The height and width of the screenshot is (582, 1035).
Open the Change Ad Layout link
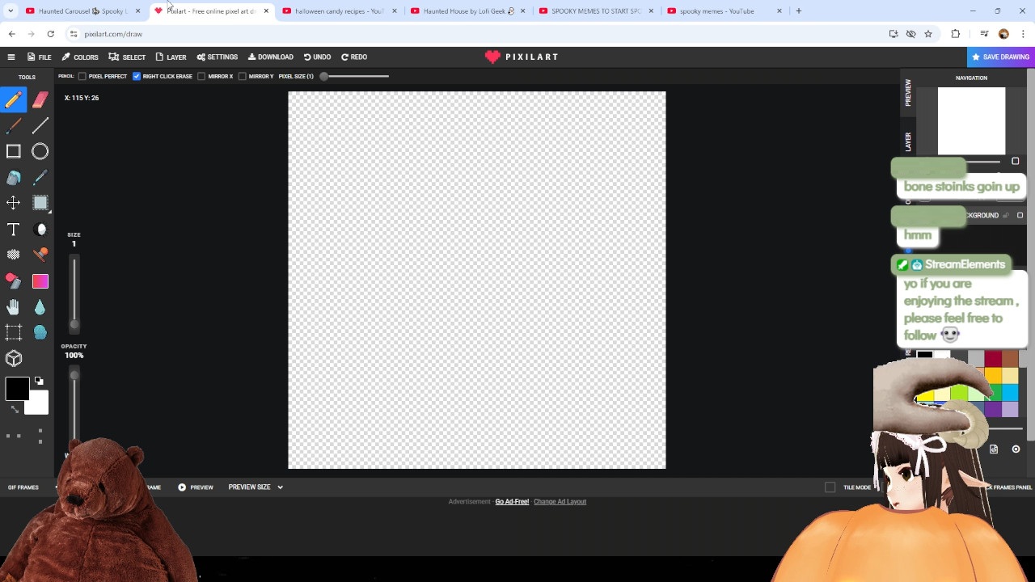pyautogui.click(x=560, y=502)
